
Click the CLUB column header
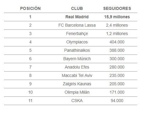pos(77,8)
